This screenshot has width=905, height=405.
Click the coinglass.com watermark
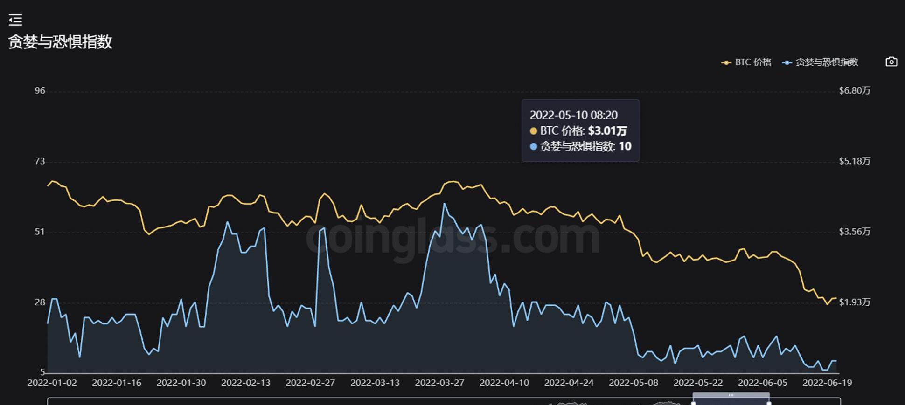click(x=452, y=238)
